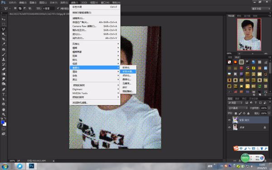272x170 pixels.
Task: Expand the NVIDIA Tools submenu
Action: coord(95,93)
